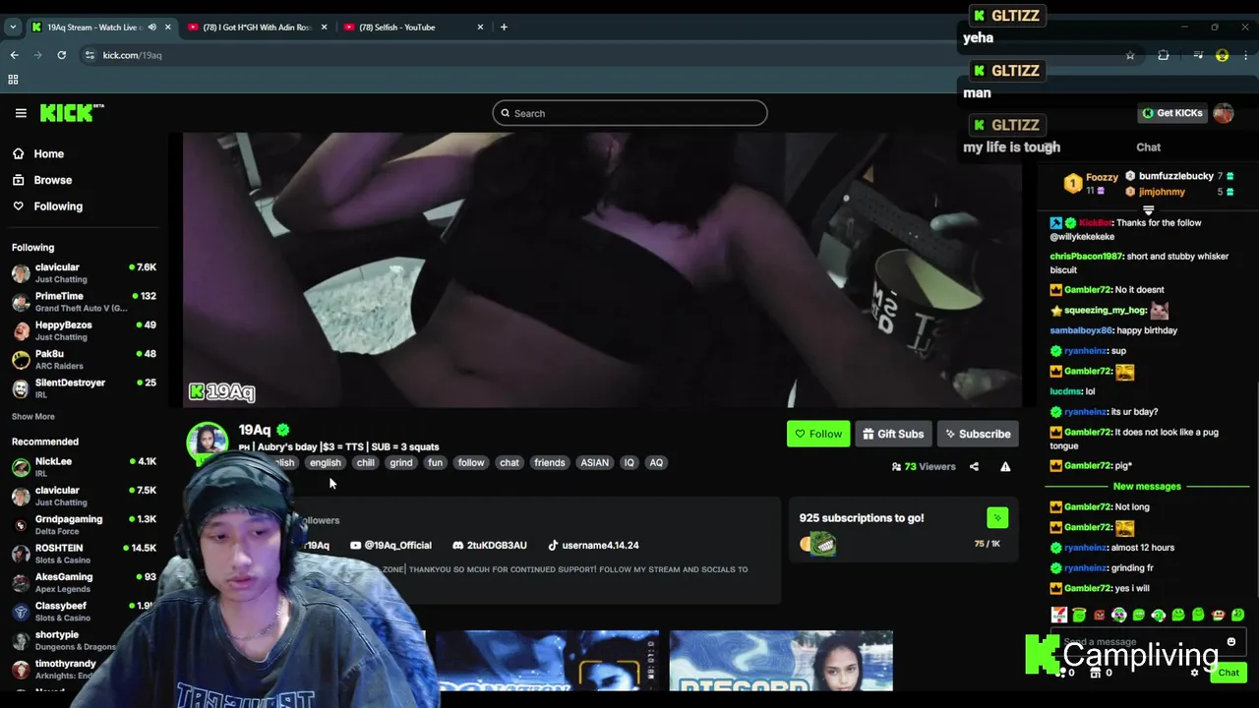
Task: Open Chrome media controls icon
Action: coord(1198,55)
